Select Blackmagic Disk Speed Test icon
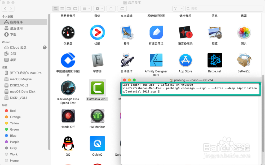Screen dimensions: 265x165 coord(68,88)
